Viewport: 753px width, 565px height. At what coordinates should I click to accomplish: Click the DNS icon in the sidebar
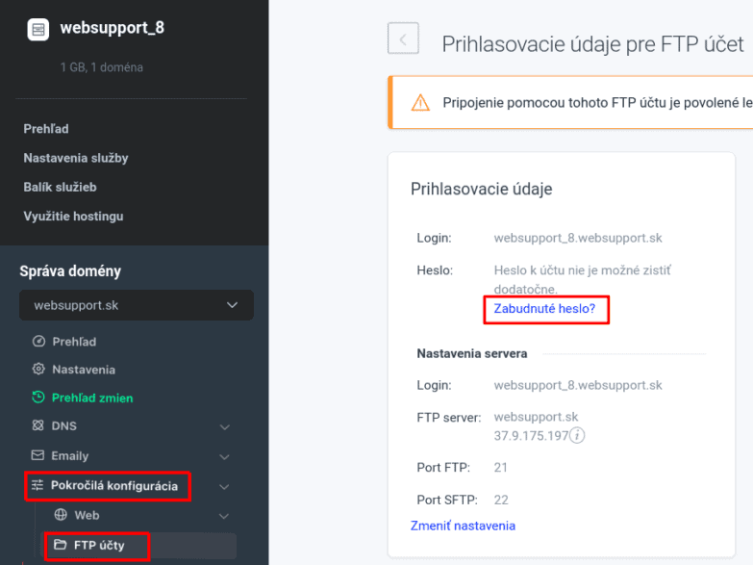(38, 425)
